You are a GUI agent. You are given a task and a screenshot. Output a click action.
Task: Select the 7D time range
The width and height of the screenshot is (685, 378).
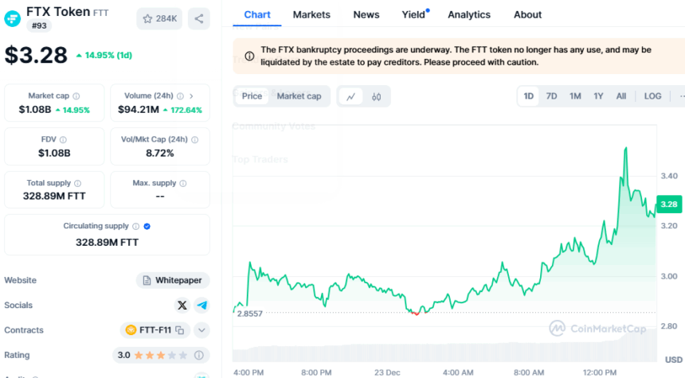click(x=552, y=96)
